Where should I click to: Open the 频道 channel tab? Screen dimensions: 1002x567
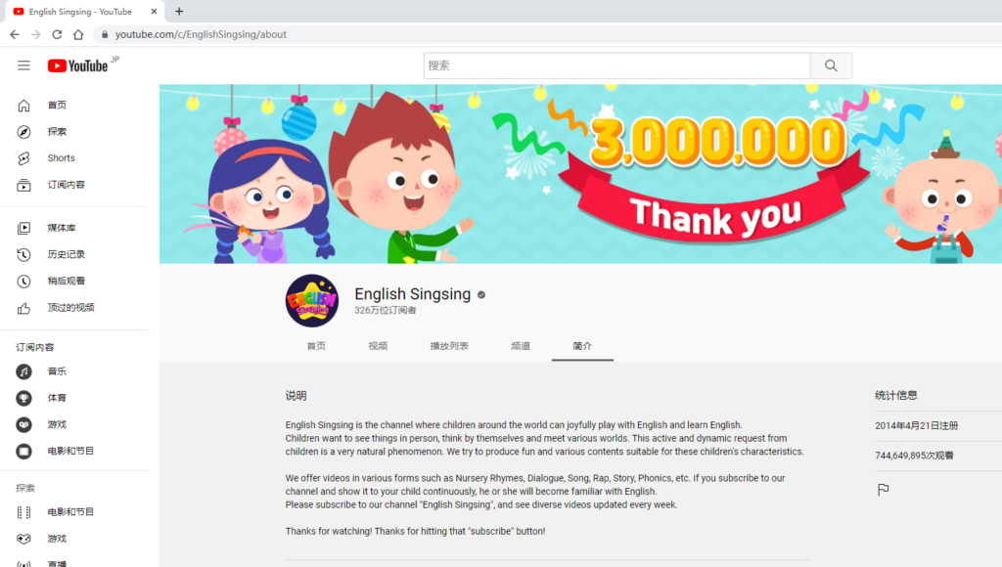point(521,346)
